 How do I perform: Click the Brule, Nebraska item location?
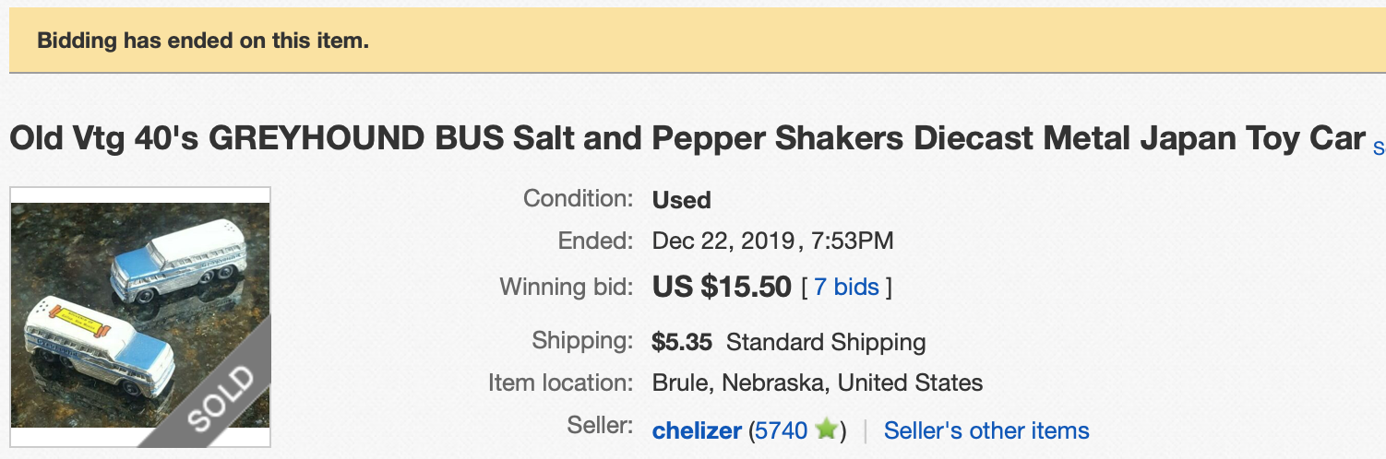(x=817, y=382)
